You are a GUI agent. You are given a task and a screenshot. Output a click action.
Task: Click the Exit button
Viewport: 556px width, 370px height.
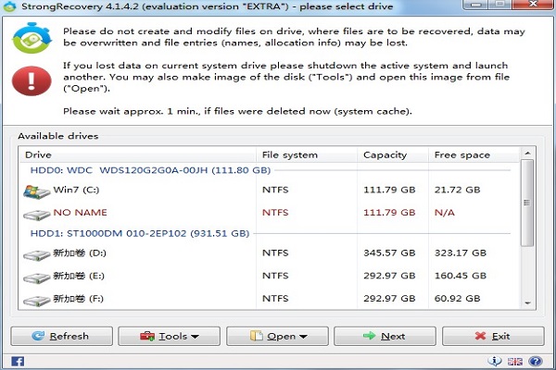[x=493, y=336]
